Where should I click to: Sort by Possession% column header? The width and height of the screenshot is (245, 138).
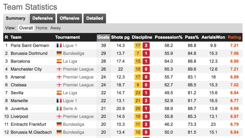coord(169,37)
